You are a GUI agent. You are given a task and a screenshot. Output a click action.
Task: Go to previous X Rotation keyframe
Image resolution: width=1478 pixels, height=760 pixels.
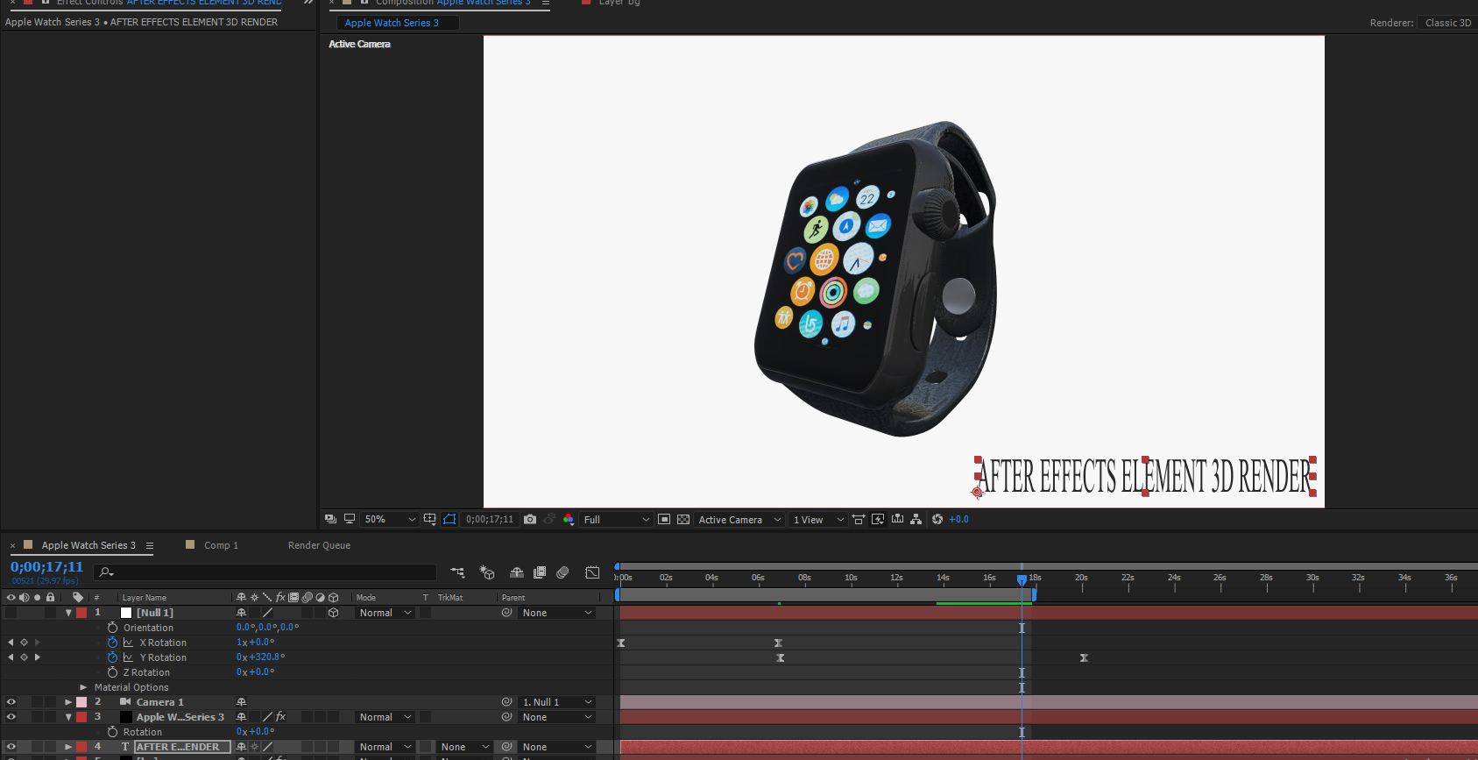tap(11, 643)
